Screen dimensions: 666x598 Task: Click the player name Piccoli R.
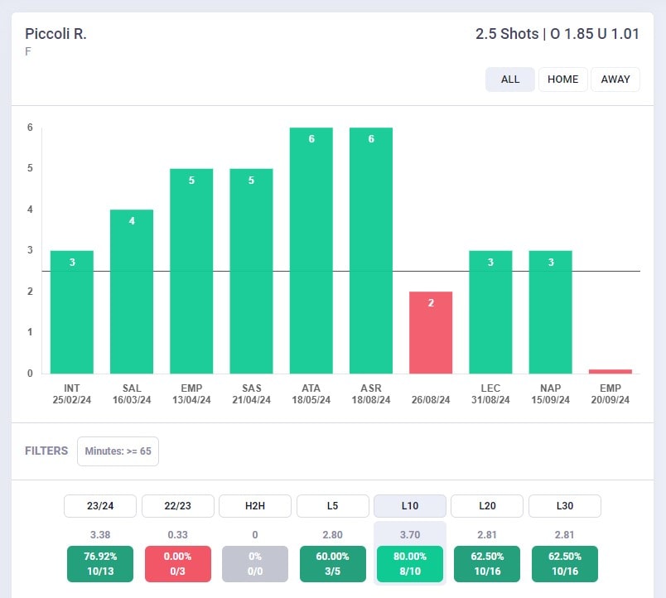coord(55,34)
